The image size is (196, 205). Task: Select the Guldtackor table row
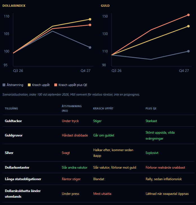(x=98, y=121)
